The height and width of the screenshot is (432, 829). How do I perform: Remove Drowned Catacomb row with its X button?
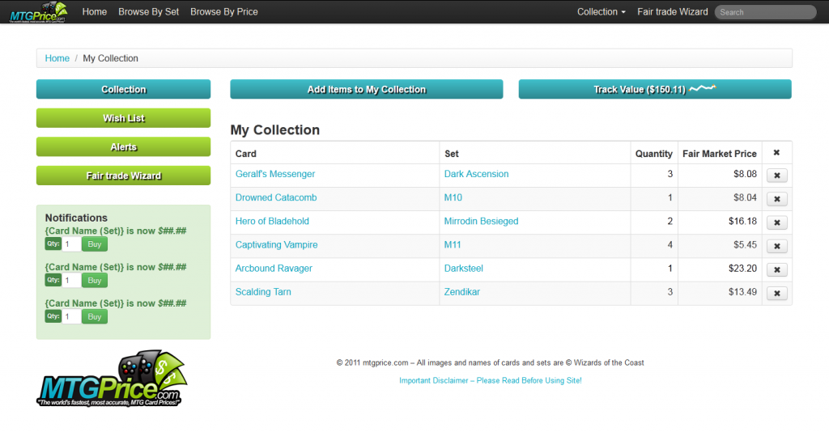click(776, 199)
